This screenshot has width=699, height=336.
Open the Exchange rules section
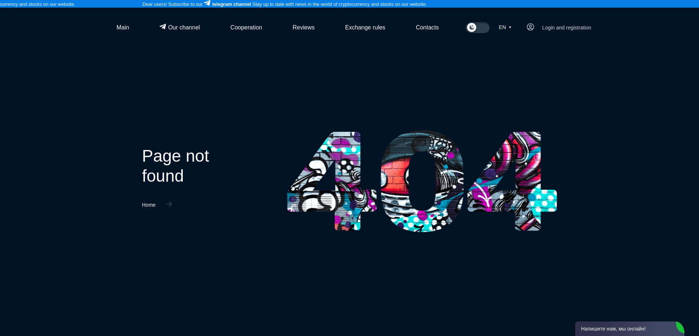tap(365, 27)
